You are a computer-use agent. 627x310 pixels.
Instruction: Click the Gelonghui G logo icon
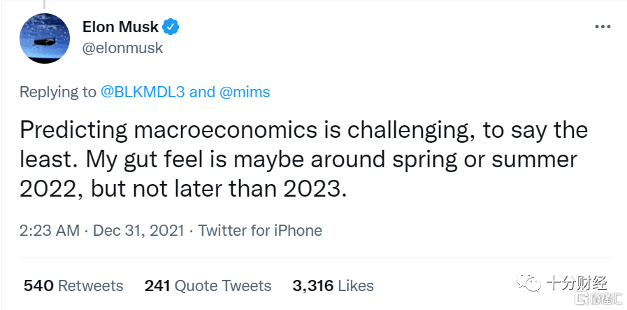(x=581, y=298)
